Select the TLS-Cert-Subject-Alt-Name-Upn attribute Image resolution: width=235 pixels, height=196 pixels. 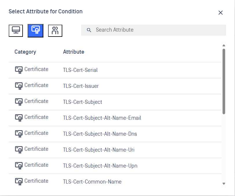coord(100,166)
